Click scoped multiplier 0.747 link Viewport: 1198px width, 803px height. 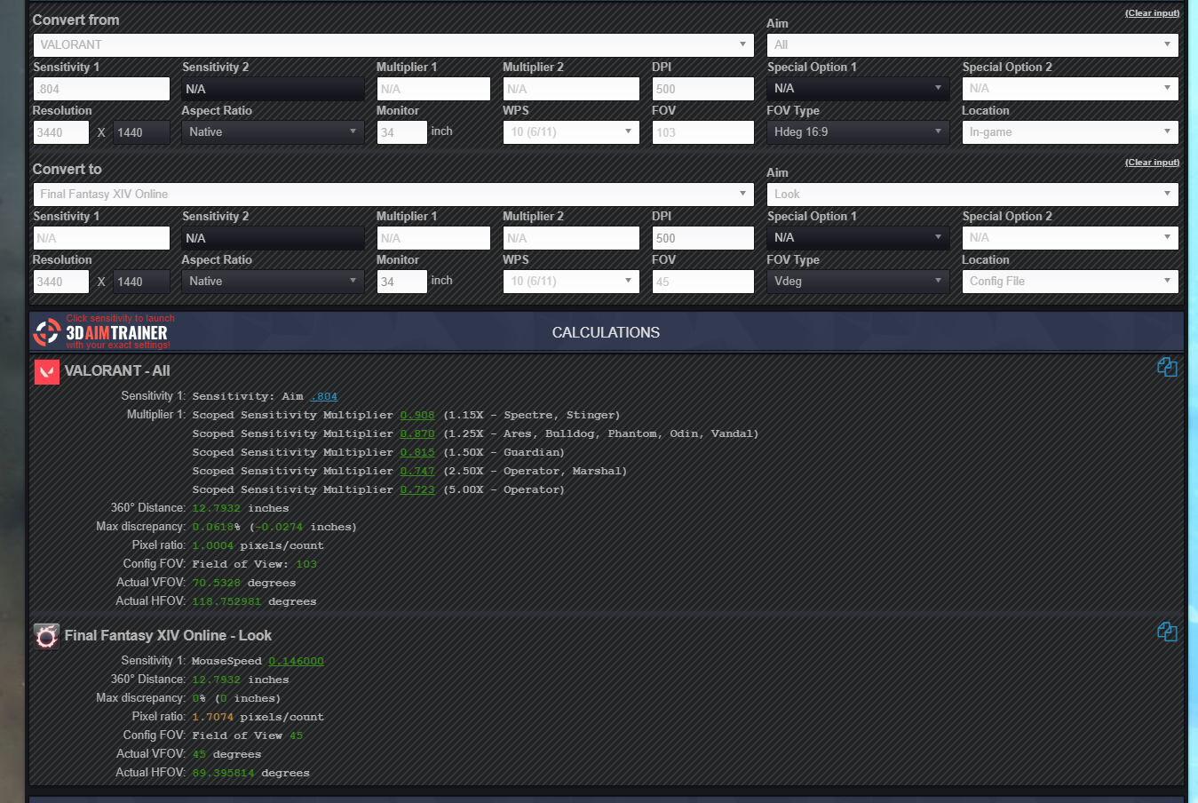pos(417,471)
